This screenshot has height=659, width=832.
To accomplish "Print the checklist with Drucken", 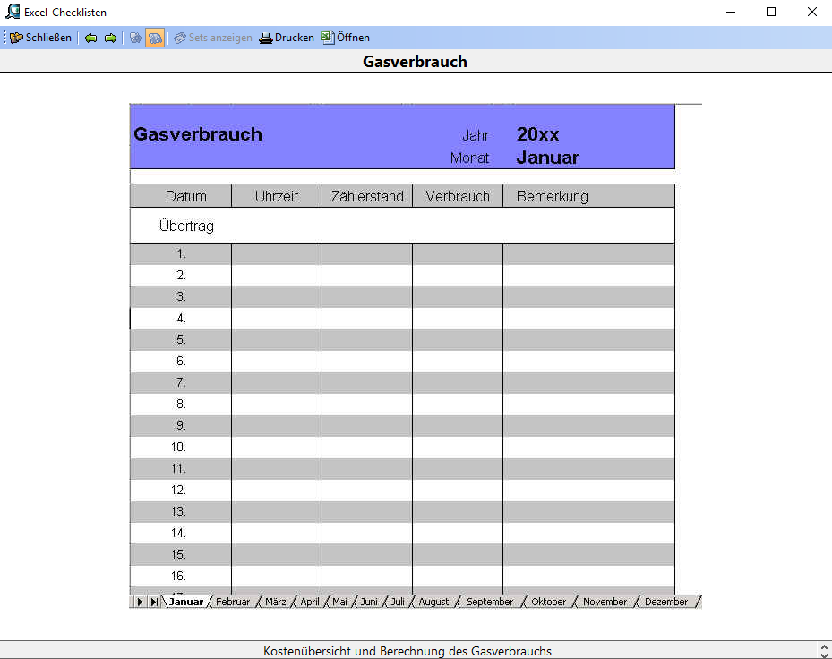I will [x=287, y=38].
